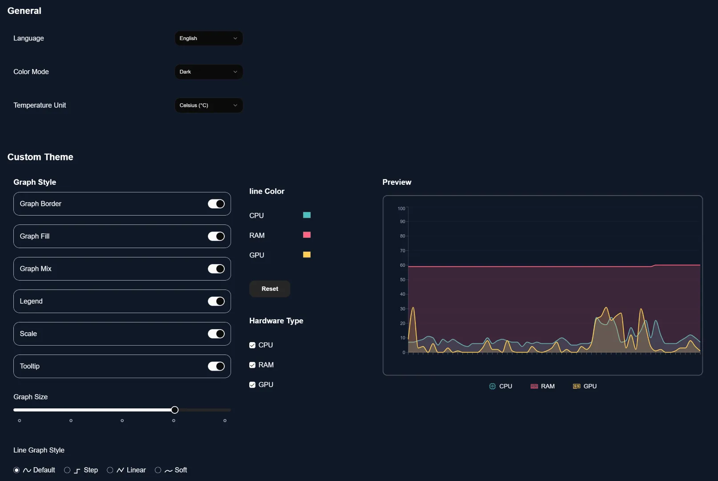
Task: Click the GPU icon in the preview legend
Action: click(576, 386)
